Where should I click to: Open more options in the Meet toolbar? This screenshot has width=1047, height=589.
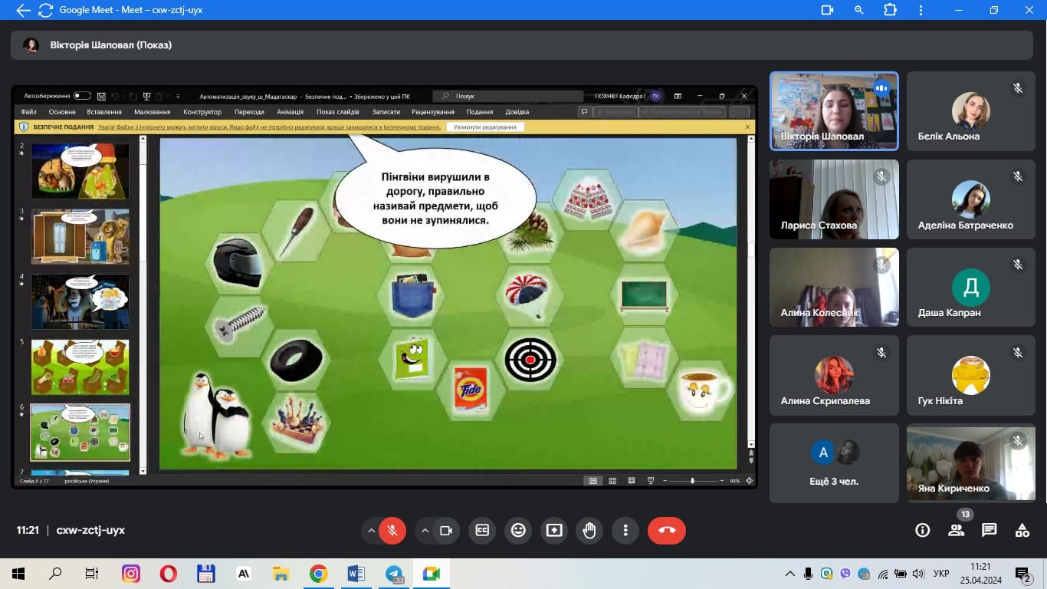[x=625, y=530]
